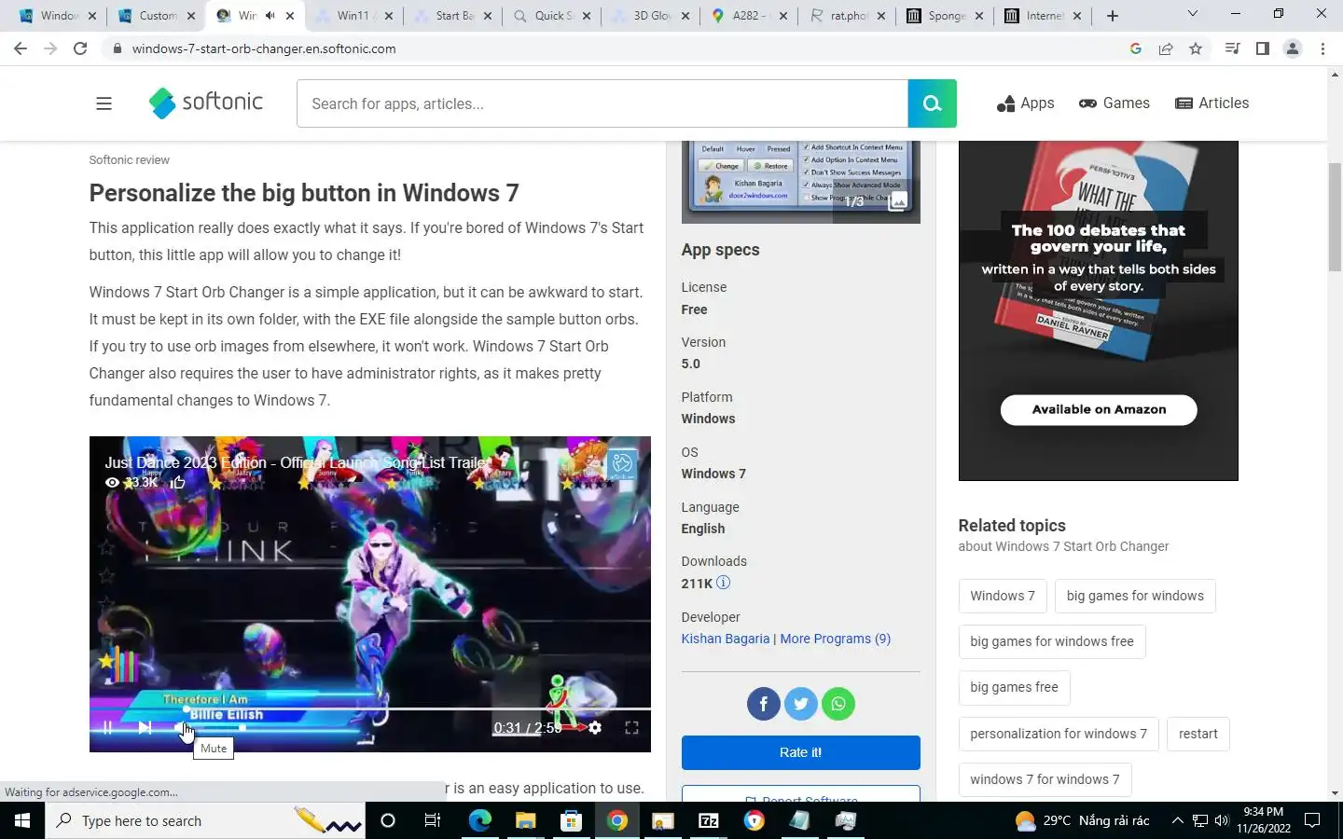Viewport: 1343px width, 839px height.
Task: Select 'personalization for windows 7' tag
Action: click(x=1059, y=734)
